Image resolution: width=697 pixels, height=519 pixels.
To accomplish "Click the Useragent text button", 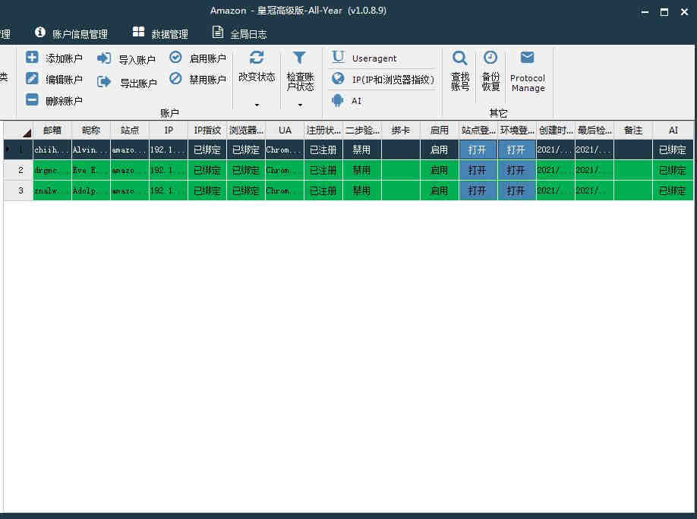I will 374,58.
